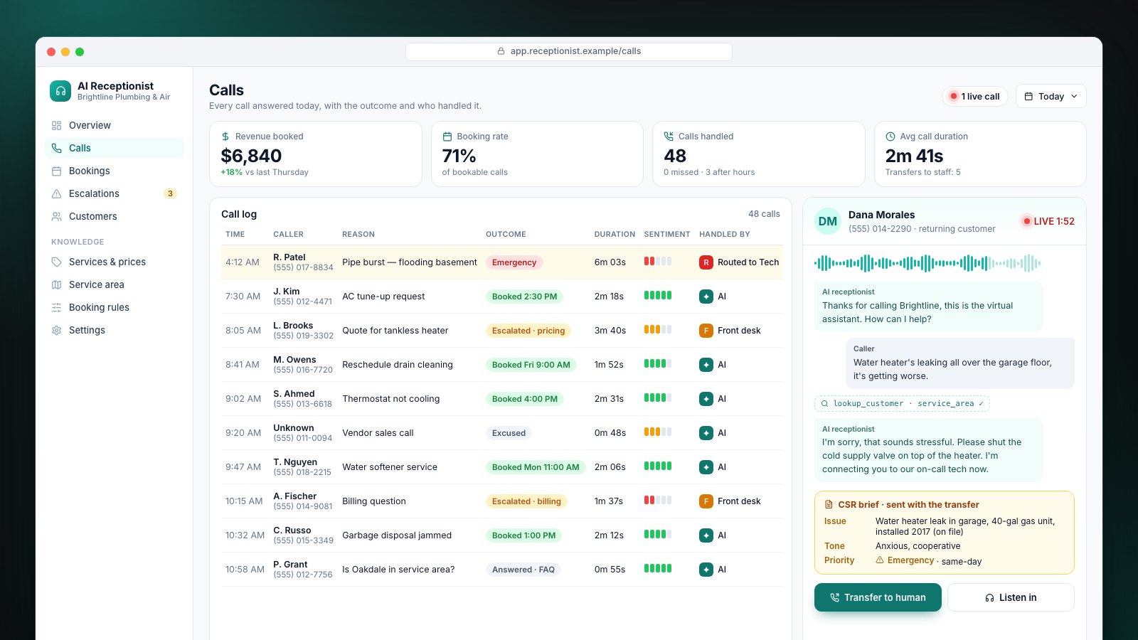Image resolution: width=1138 pixels, height=640 pixels.
Task: Click the AI Receptionist headset logo
Action: click(x=60, y=91)
